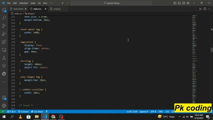213x120 pixels.
Task: Open Windows taskbar search
Action: click(12, 117)
